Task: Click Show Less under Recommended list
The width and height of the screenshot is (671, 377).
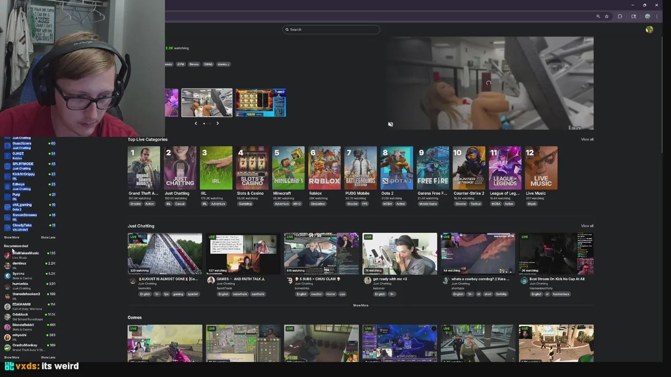Action: point(48,357)
